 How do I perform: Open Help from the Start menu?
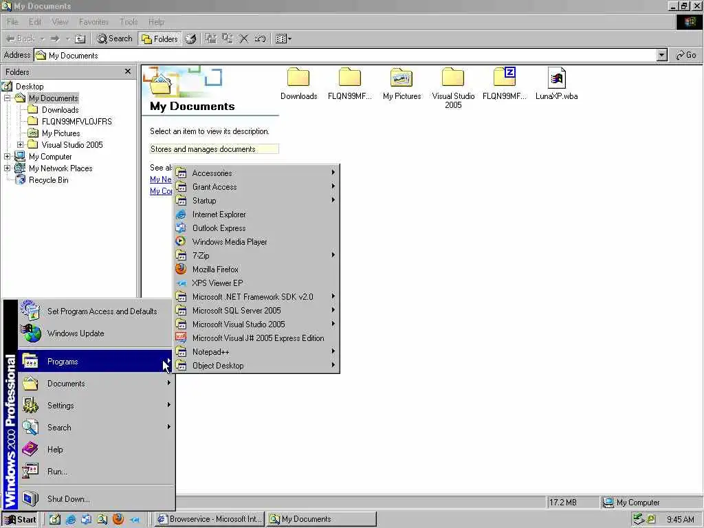(x=95, y=450)
